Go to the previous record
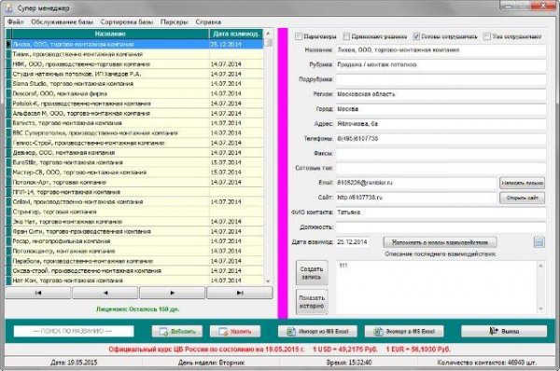This screenshot has height=371, width=560. [x=105, y=293]
